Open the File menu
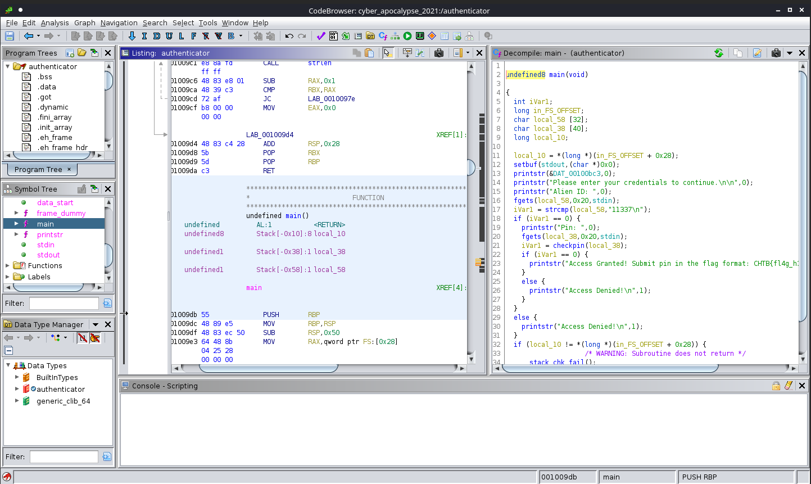The height and width of the screenshot is (484, 811). pos(12,22)
